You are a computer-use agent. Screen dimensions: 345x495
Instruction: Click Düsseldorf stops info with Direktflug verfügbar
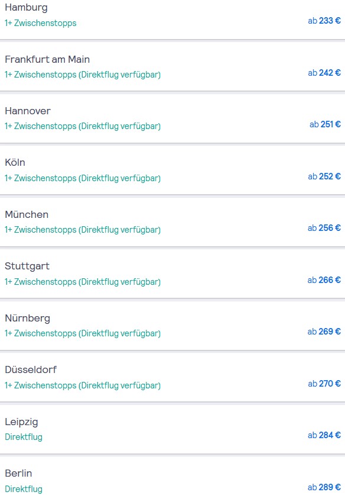click(83, 385)
